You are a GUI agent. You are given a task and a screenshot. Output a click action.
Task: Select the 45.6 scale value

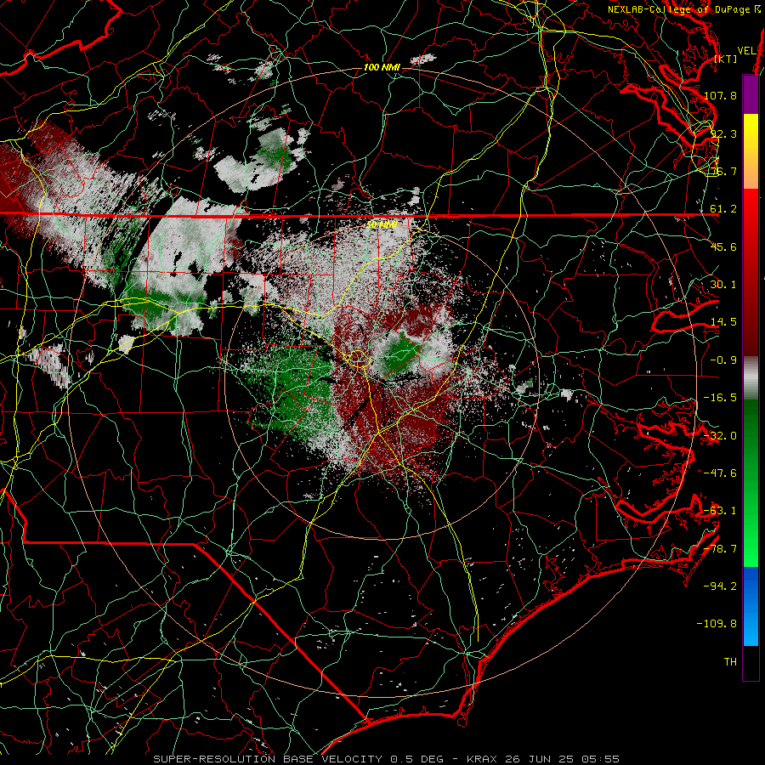[x=723, y=246]
